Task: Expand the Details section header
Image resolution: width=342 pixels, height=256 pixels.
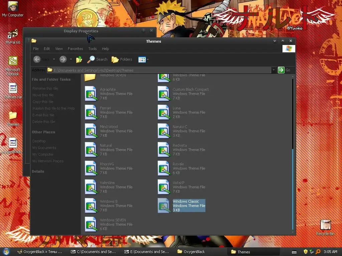Action: [38, 172]
